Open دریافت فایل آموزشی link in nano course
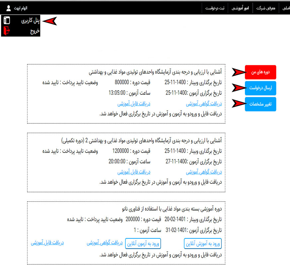The width and height of the screenshot is (290, 267). (x=47, y=242)
